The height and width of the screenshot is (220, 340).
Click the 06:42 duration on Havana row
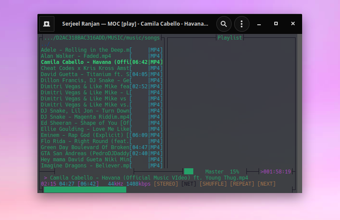point(140,62)
